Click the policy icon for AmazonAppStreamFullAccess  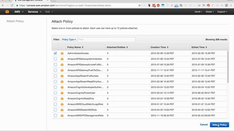(x=62, y=76)
